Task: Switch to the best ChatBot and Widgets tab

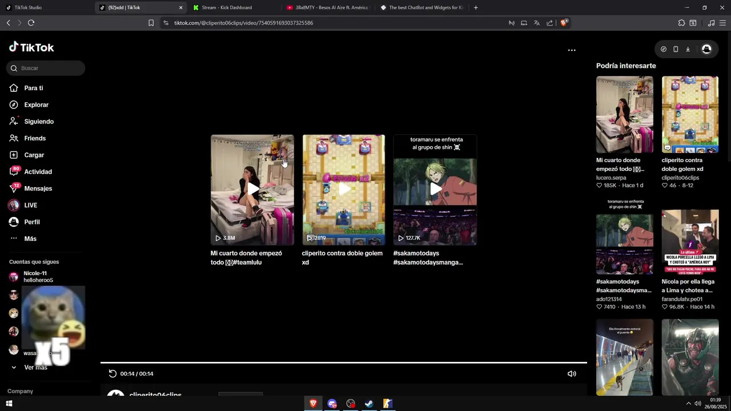Action: click(x=421, y=7)
